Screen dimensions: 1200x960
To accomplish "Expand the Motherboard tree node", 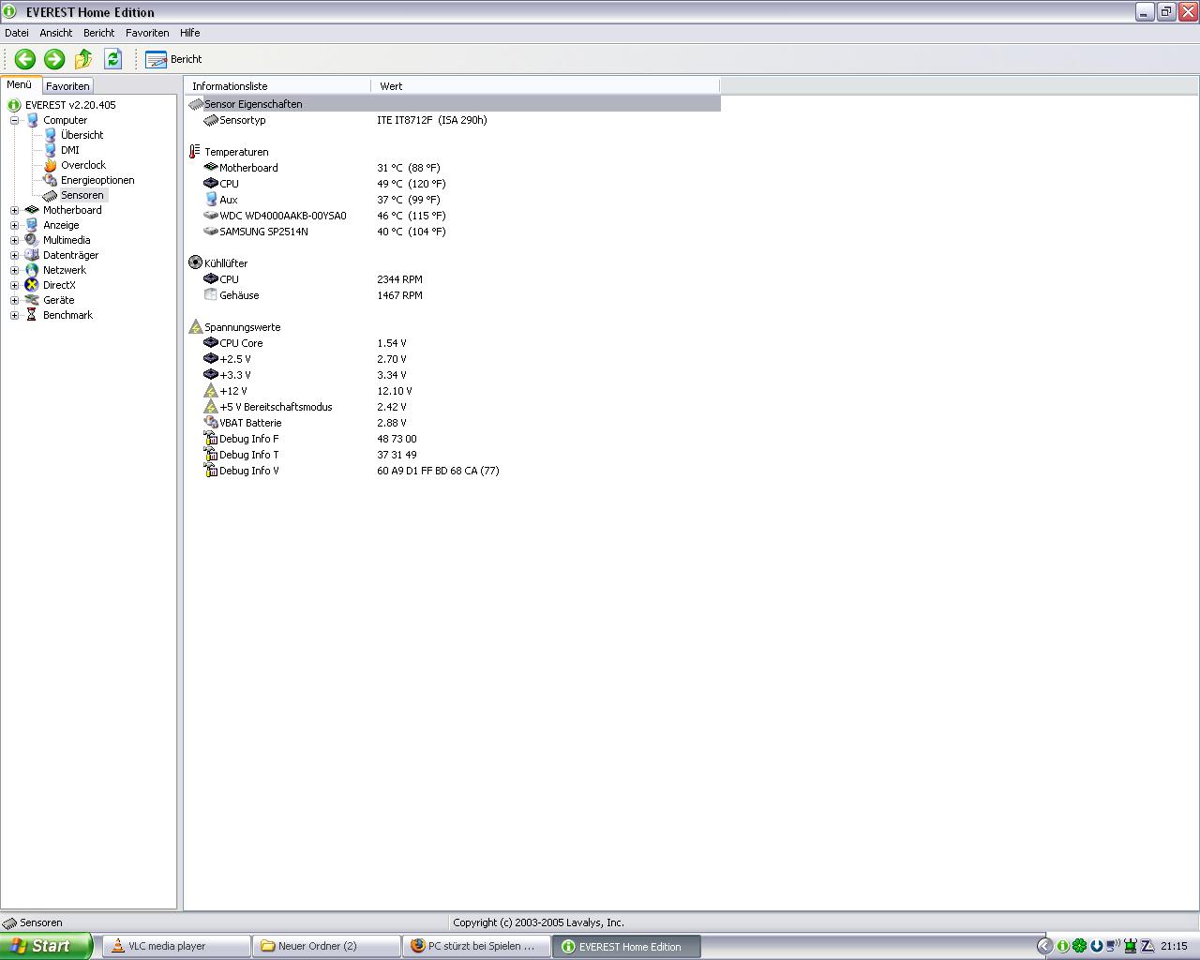I will point(14,210).
